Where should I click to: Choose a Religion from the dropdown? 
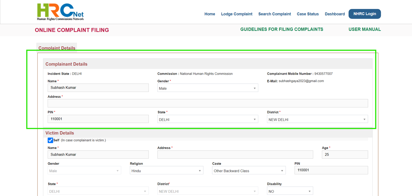pyautogui.click(x=166, y=171)
